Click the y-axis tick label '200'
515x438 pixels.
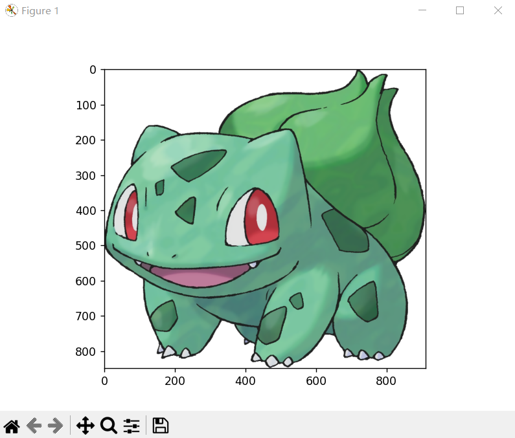click(86, 140)
